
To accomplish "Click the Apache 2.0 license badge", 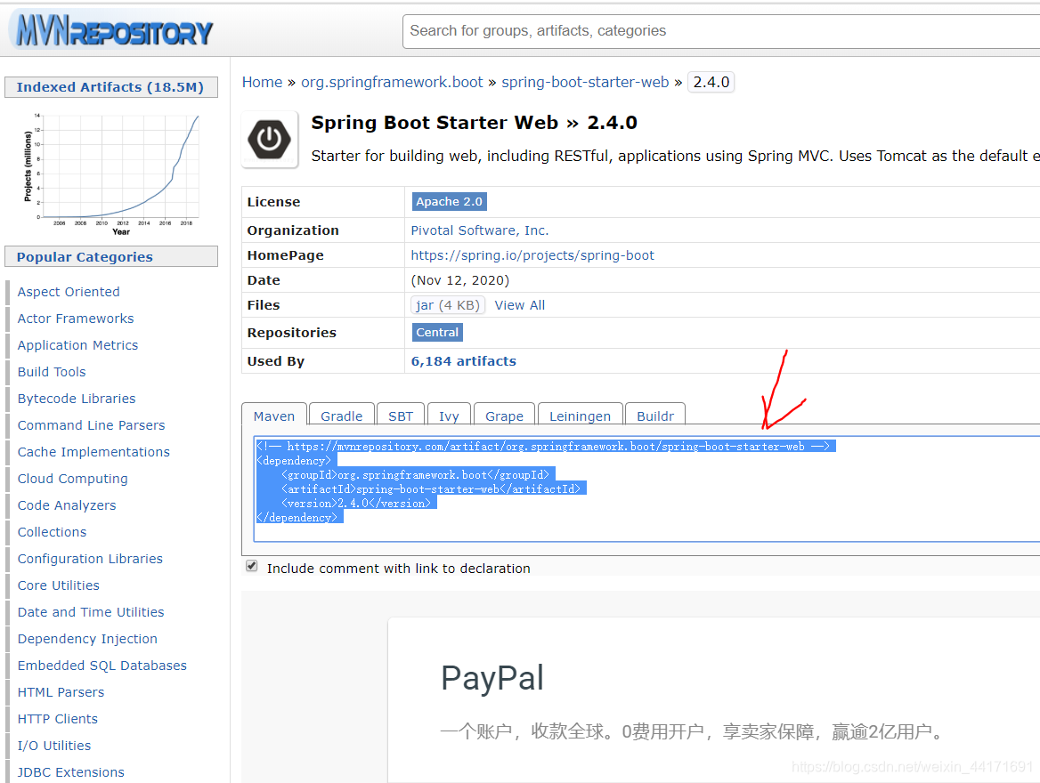I will click(449, 202).
